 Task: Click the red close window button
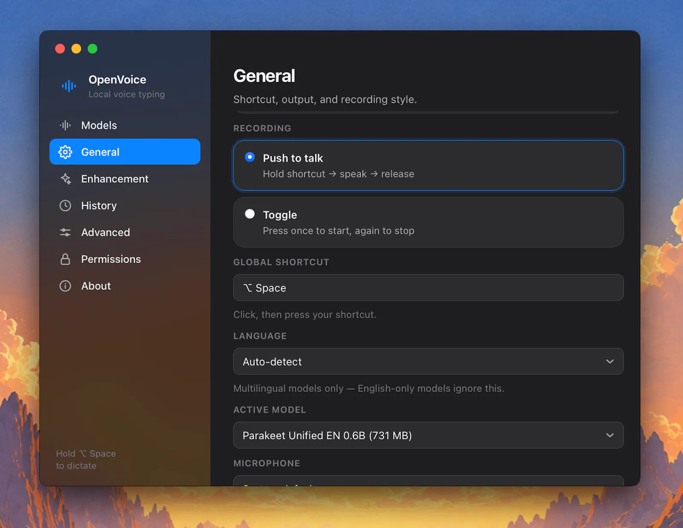coord(60,49)
